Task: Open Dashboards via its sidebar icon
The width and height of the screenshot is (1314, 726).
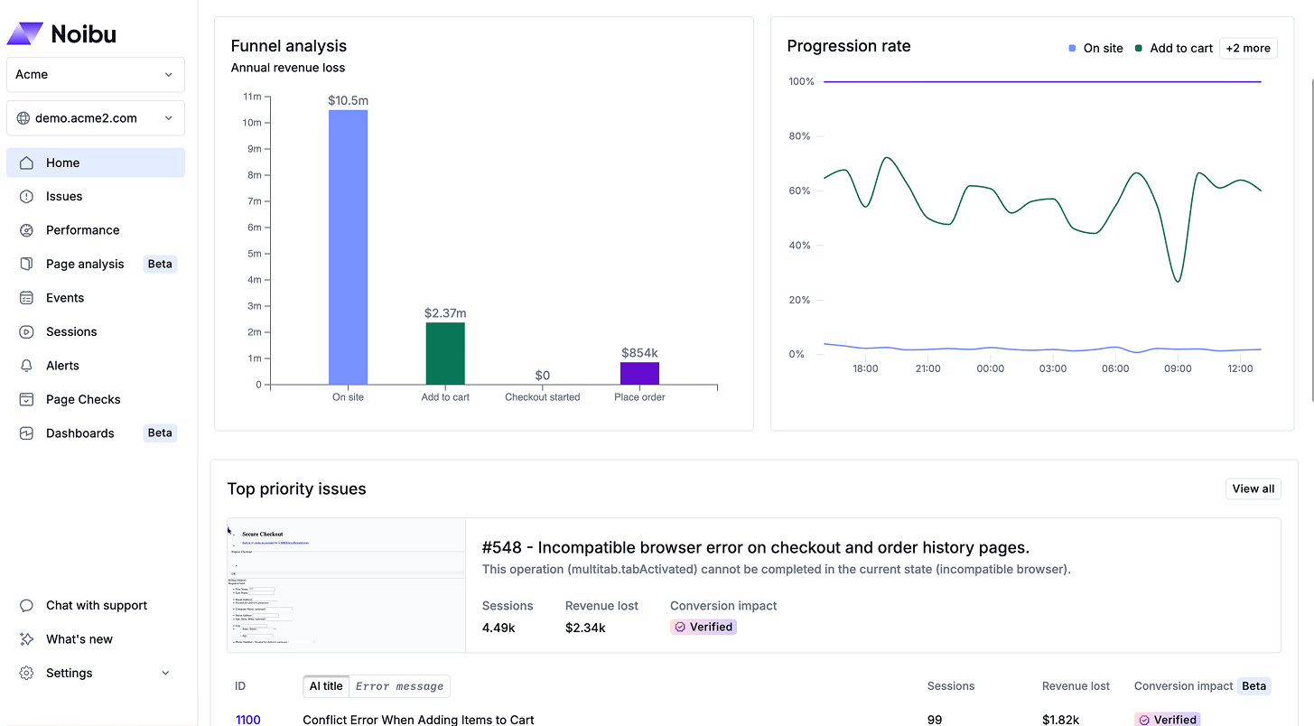Action: [27, 433]
